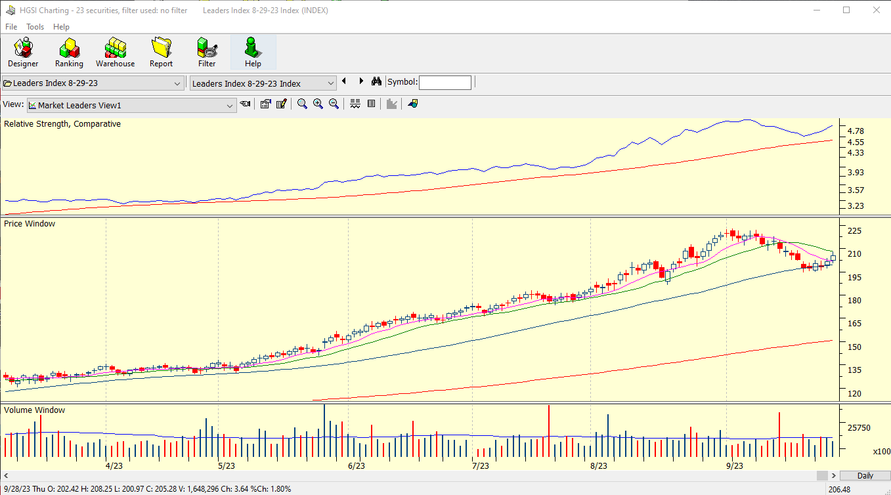Screen dimensions: 891x495
Task: Click the colored shapes icon after toolbar
Action: (x=413, y=104)
